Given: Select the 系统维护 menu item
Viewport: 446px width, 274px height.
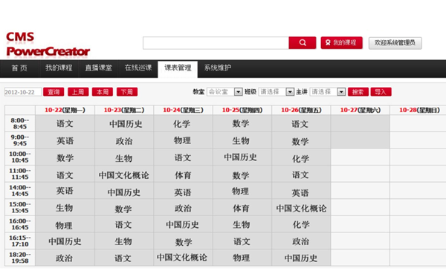Looking at the screenshot, I should tap(218, 68).
